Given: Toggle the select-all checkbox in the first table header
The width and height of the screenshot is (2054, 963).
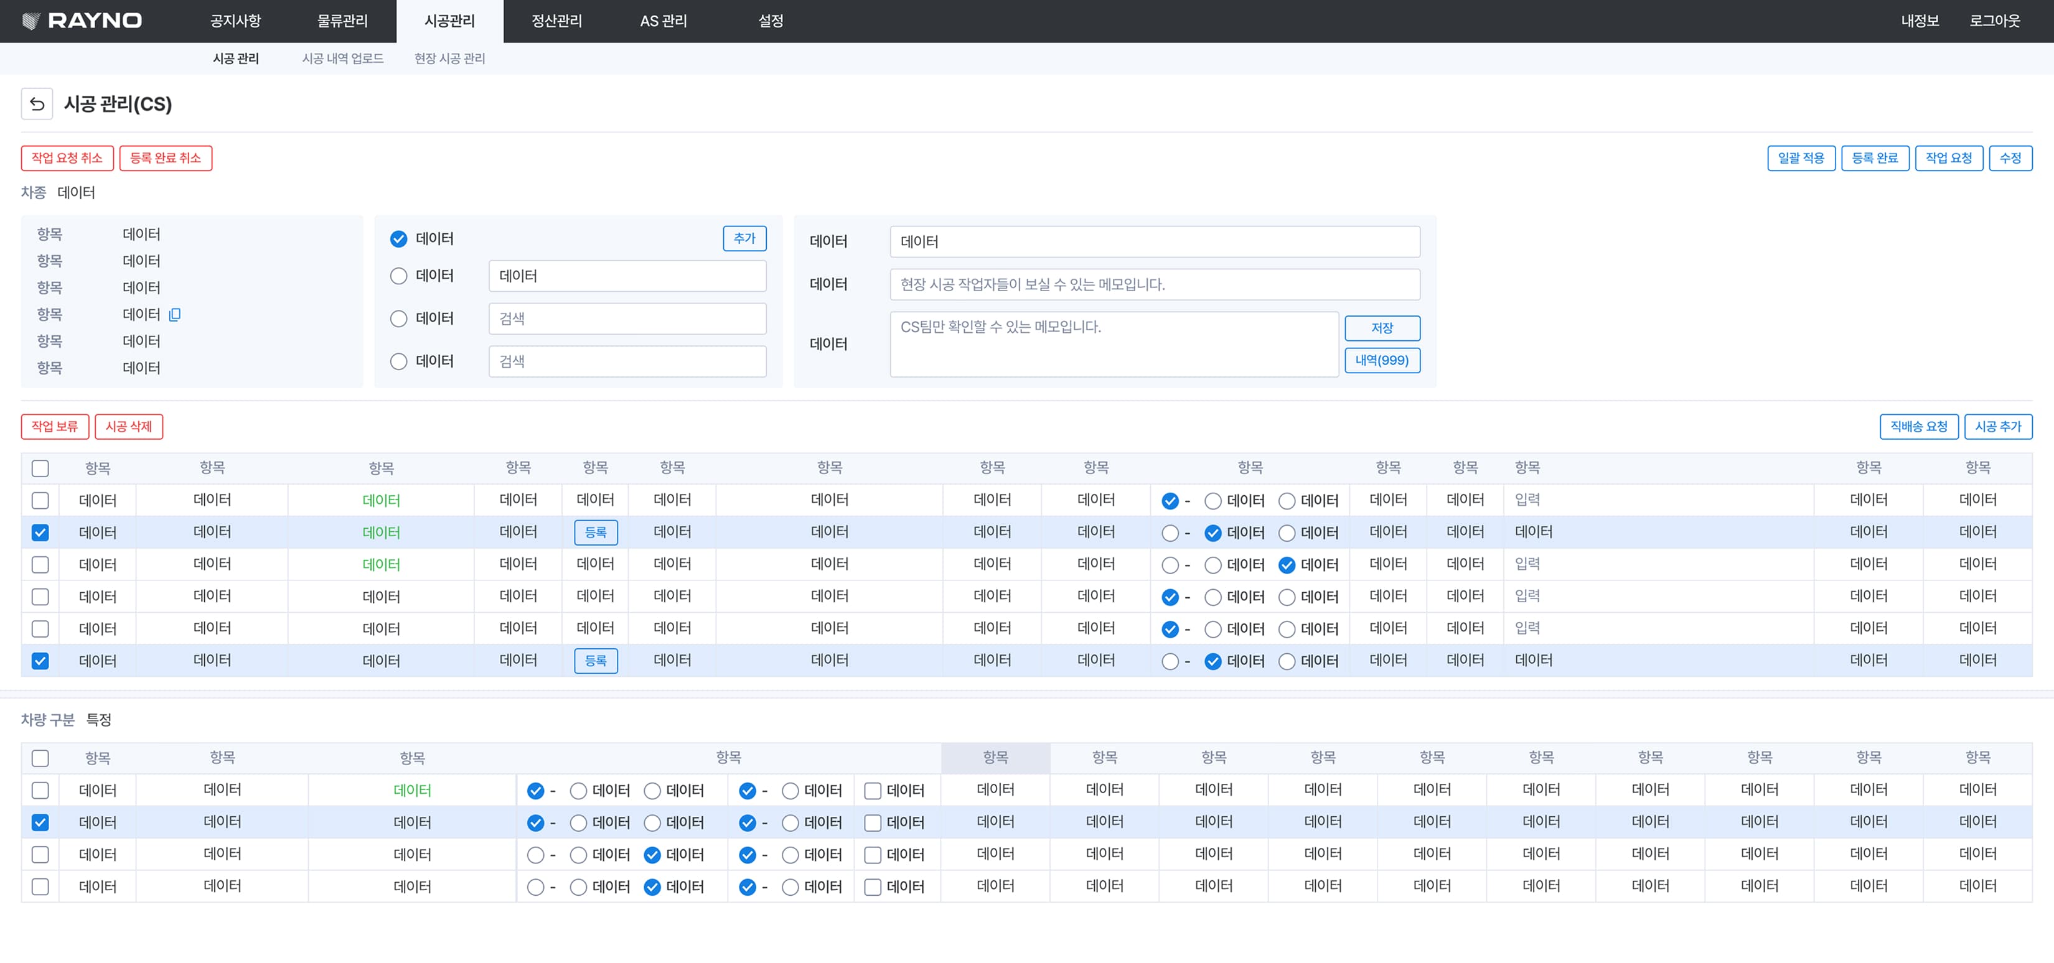Looking at the screenshot, I should click(40, 468).
